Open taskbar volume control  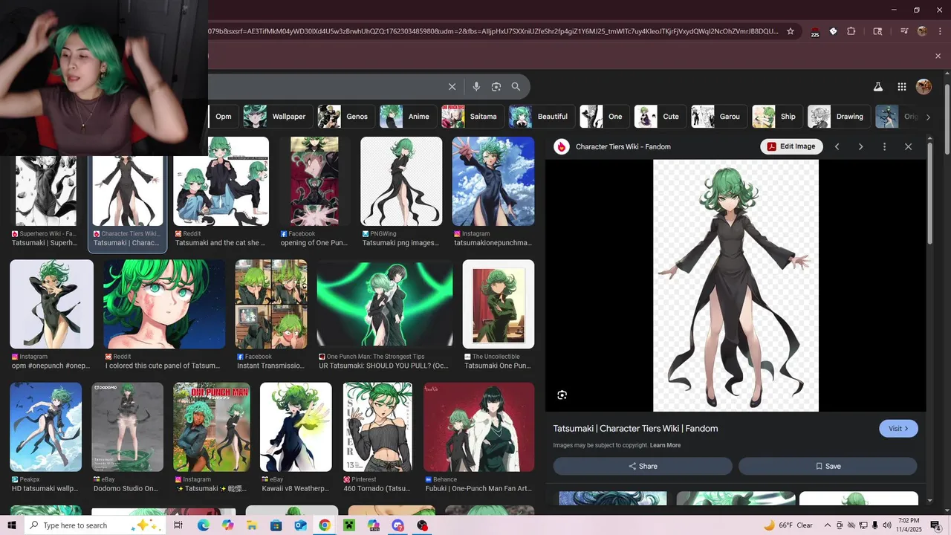pyautogui.click(x=886, y=525)
